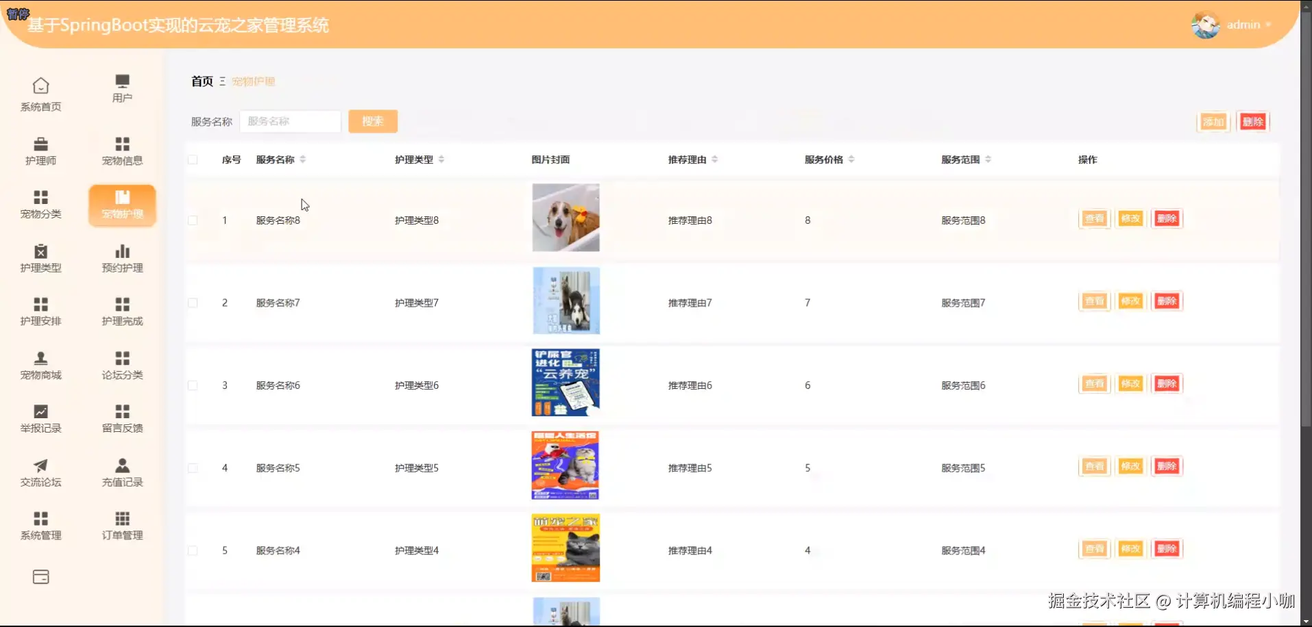Open the 用户 sidebar section

(122, 89)
